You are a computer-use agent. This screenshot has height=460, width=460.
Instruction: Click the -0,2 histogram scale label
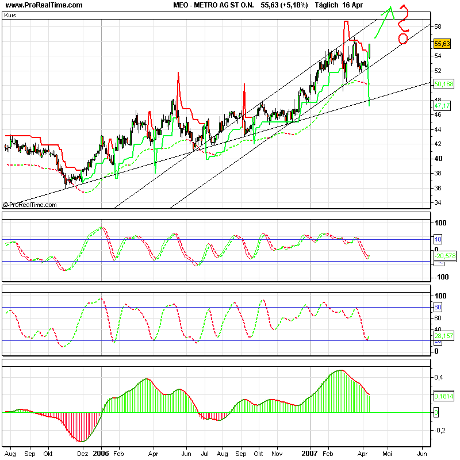point(440,430)
